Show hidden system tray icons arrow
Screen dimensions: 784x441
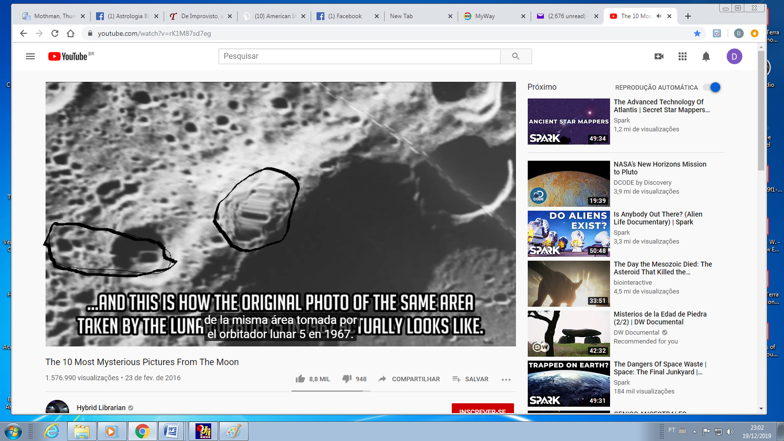[x=694, y=432]
